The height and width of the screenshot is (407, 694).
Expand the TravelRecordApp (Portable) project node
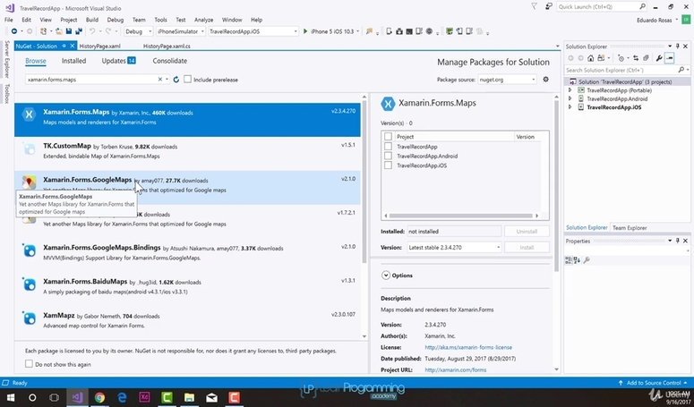[570, 90]
